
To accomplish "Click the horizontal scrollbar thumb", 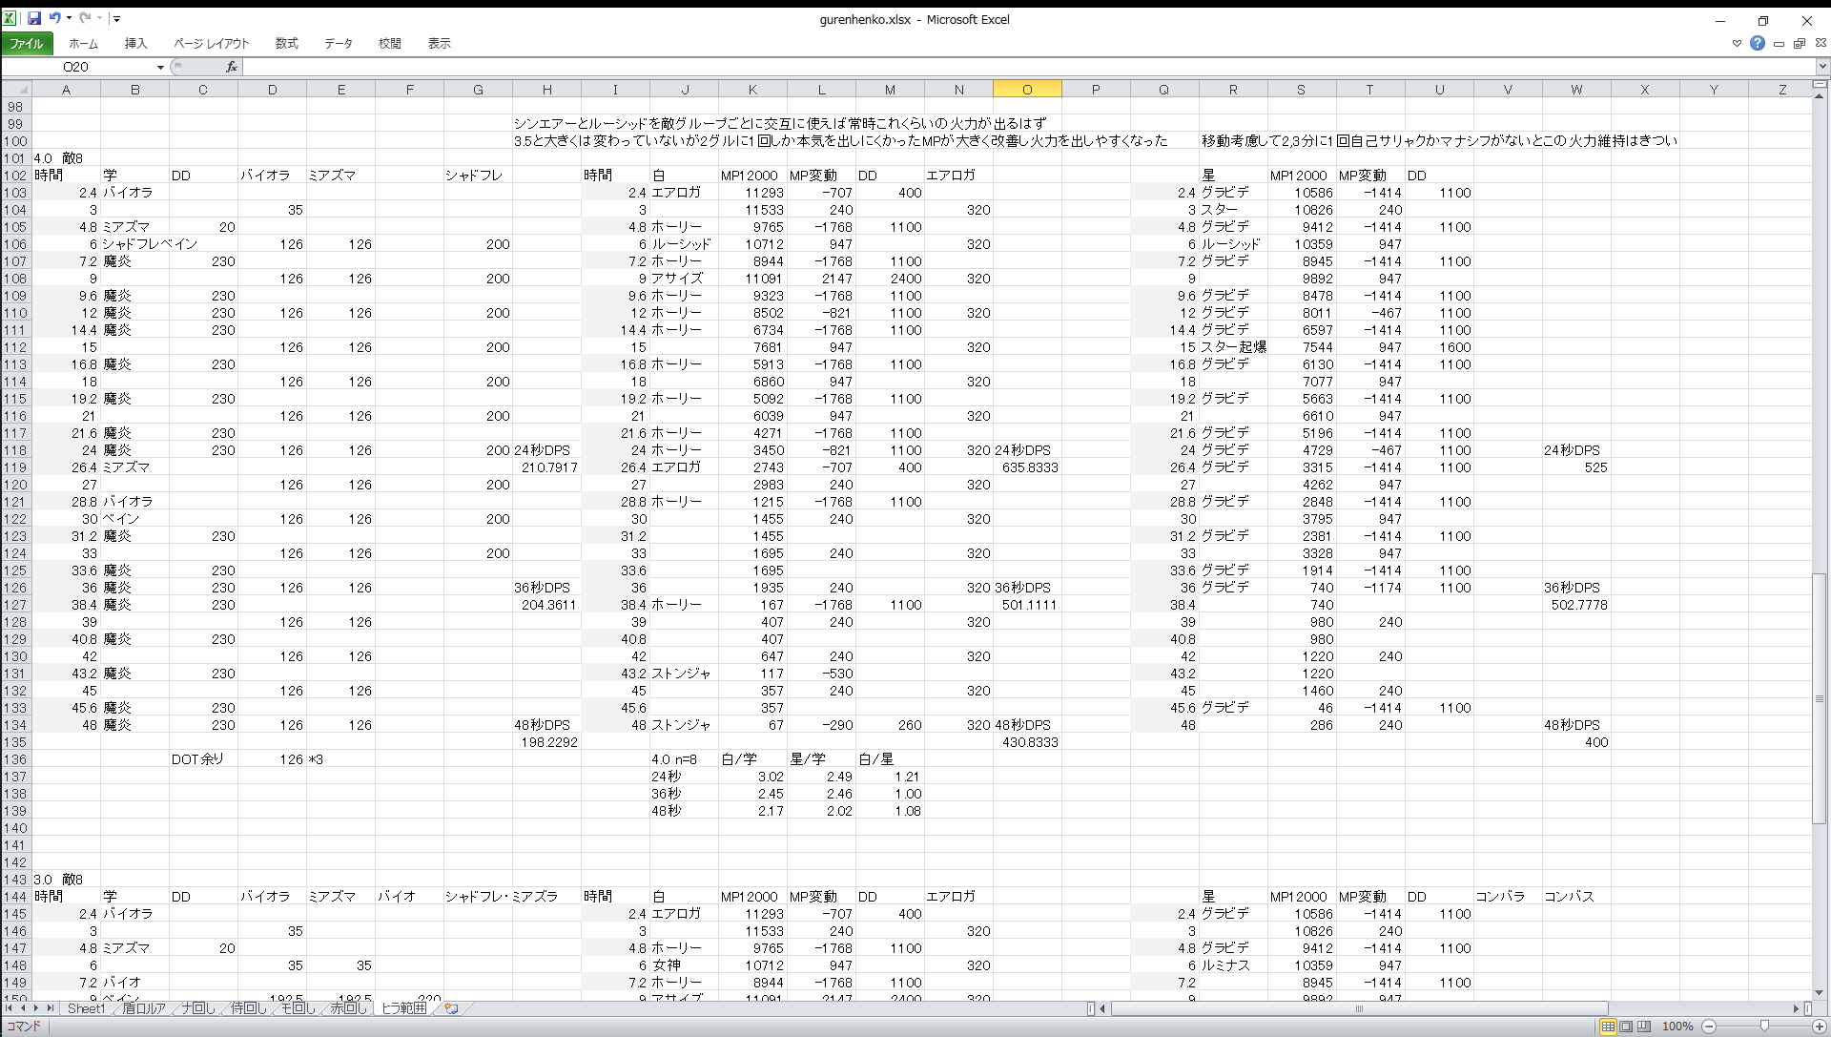I will [x=1359, y=1008].
